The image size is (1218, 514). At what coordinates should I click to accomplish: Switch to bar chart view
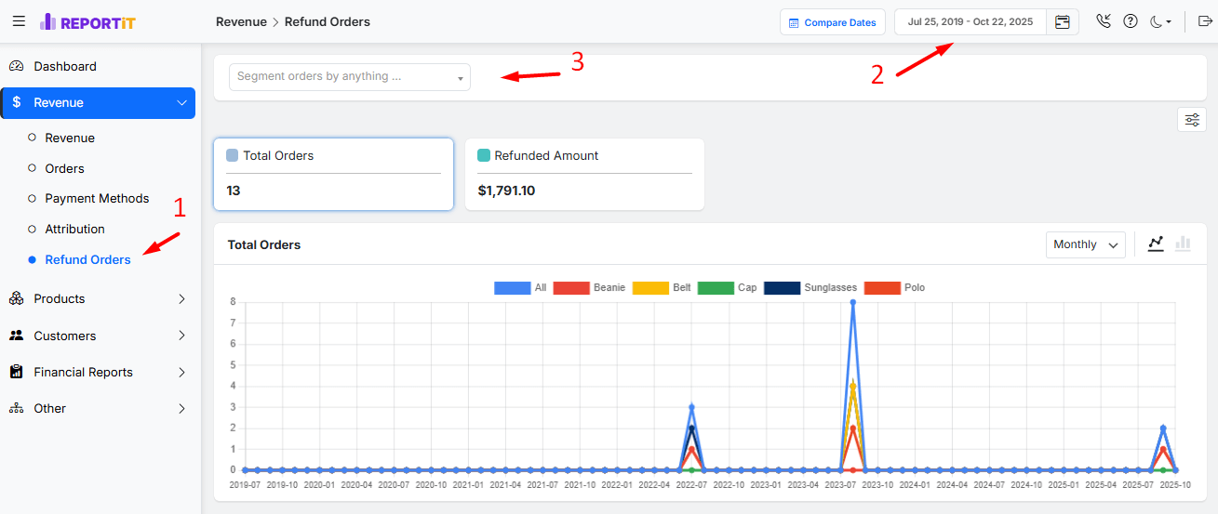[1183, 244]
